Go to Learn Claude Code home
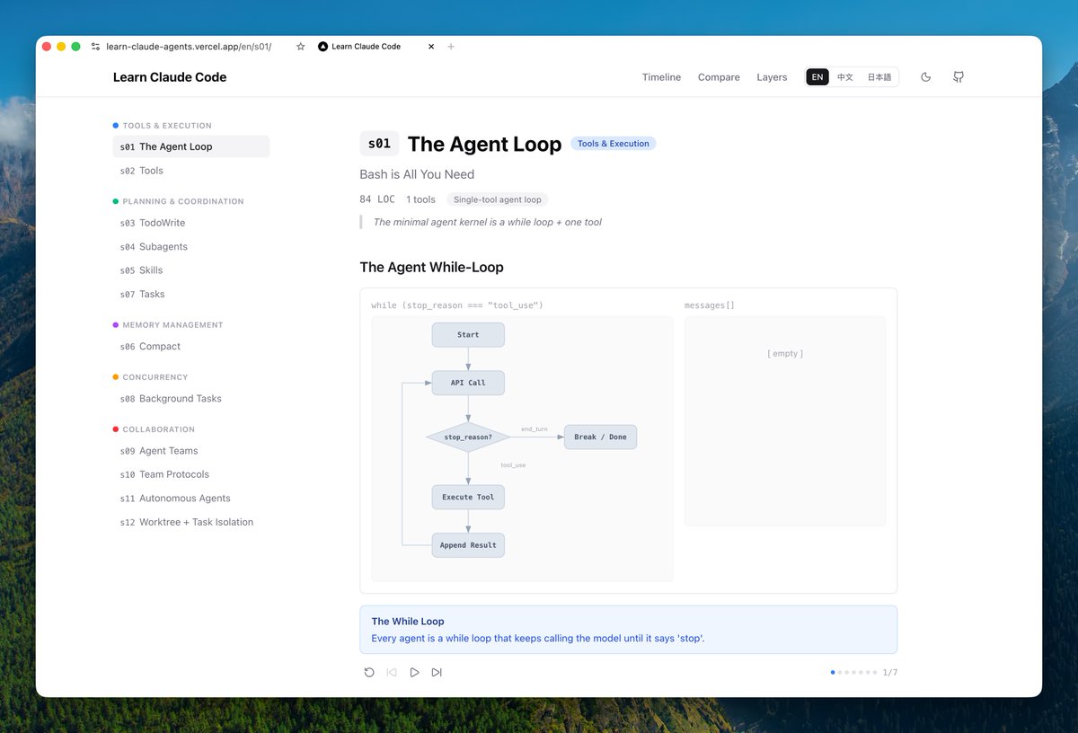Image resolution: width=1078 pixels, height=733 pixels. click(x=170, y=77)
